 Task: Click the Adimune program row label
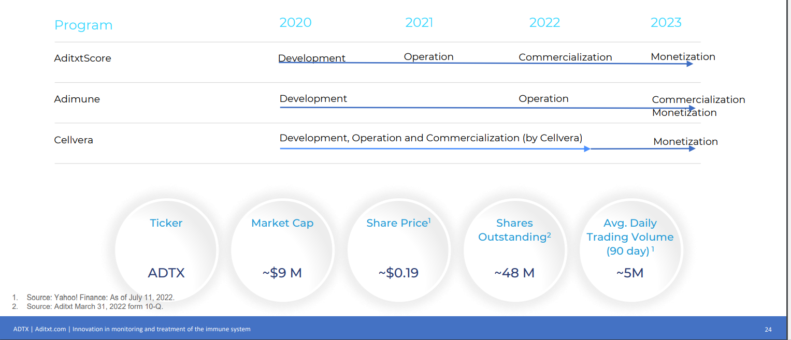[x=77, y=99]
